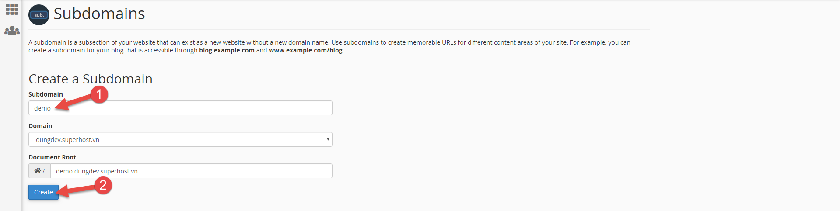
Task: Click the home icon beside Document Root
Action: [x=38, y=171]
